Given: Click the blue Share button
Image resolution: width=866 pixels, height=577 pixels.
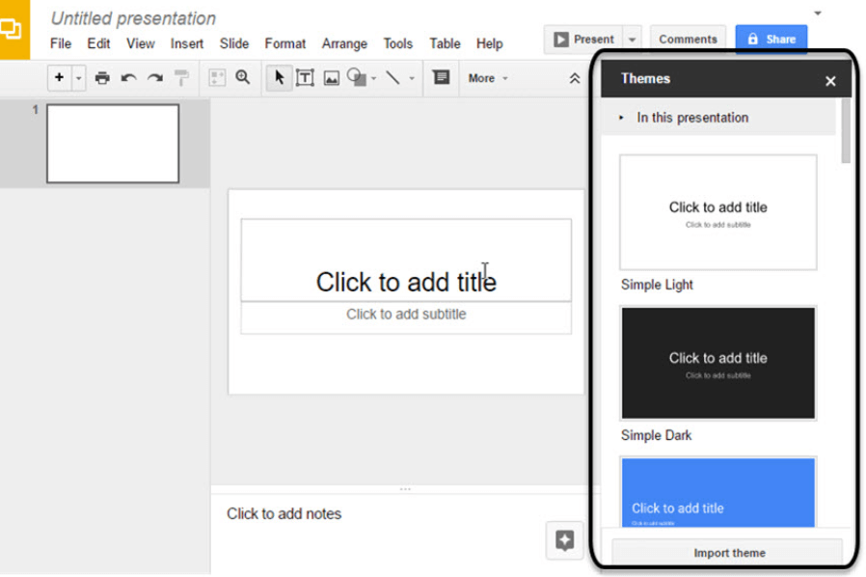Looking at the screenshot, I should pos(771,40).
